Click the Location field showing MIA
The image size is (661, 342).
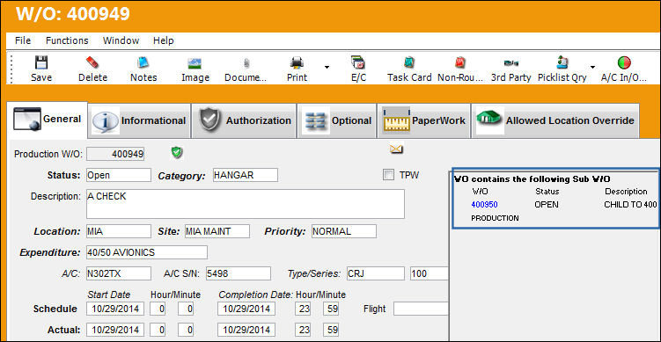(x=119, y=231)
